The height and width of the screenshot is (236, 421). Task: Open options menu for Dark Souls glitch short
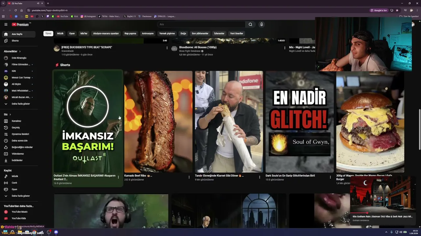click(x=331, y=177)
